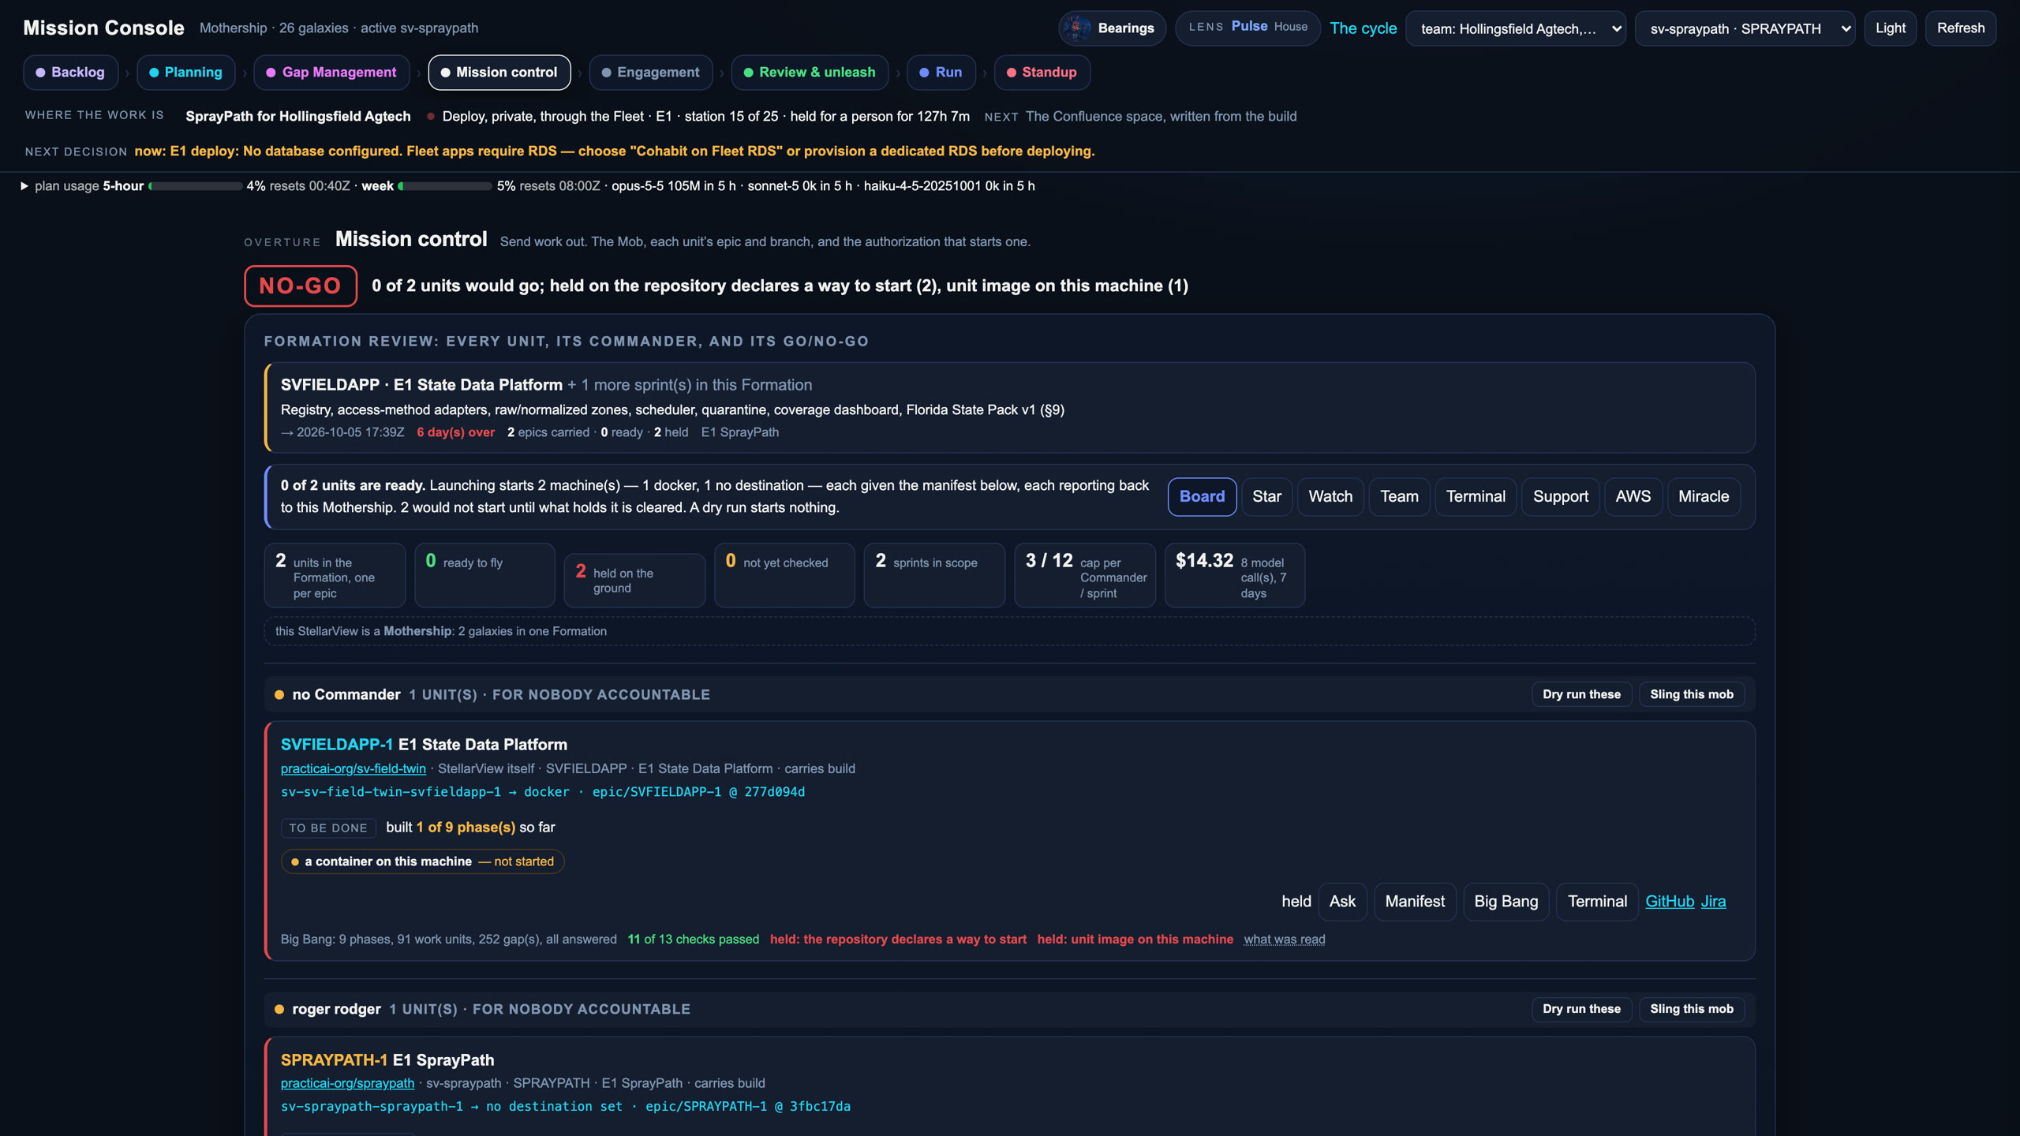Open the practicai-org/sv-field-twin repository link
2020x1136 pixels.
353,769
